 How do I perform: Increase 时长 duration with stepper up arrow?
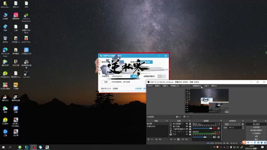(243, 127)
